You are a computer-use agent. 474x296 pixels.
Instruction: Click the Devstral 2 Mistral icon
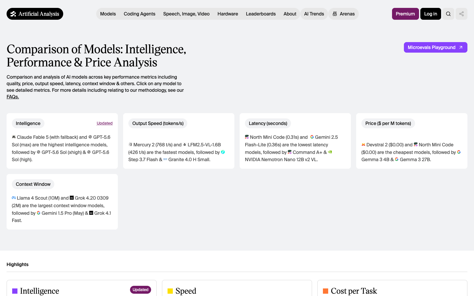click(x=363, y=144)
